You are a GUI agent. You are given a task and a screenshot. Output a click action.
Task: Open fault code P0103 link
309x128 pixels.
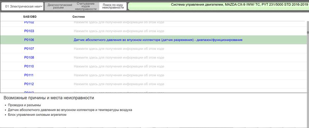pos(29,31)
